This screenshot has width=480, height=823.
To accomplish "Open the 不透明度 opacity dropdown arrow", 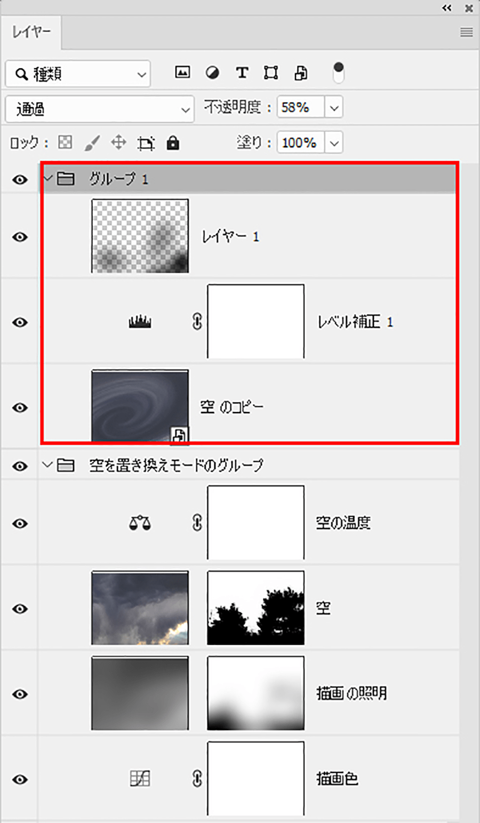I will [334, 108].
